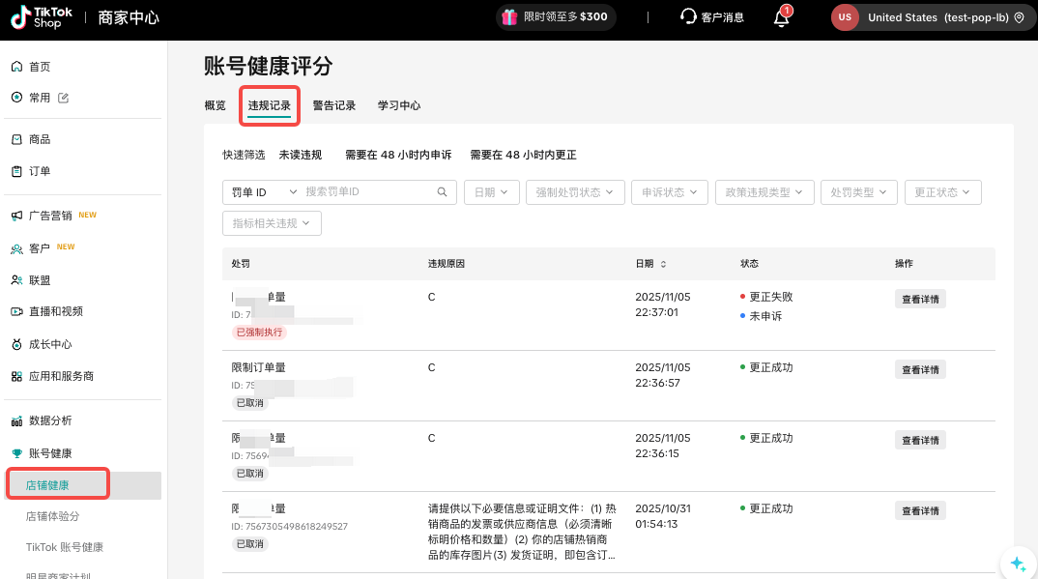
Task: Toggle the 未读违规 quick filter
Action: point(300,155)
